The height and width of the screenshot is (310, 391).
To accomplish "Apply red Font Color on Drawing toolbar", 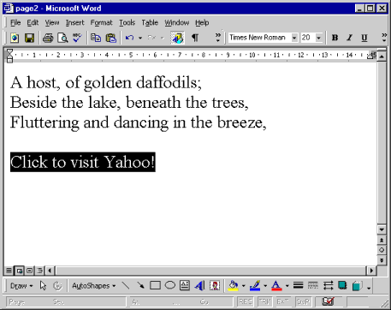I will pos(276,286).
